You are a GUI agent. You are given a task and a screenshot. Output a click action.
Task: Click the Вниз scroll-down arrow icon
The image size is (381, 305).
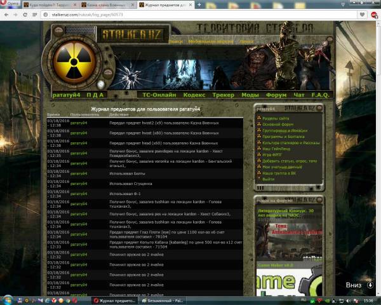coord(371,285)
